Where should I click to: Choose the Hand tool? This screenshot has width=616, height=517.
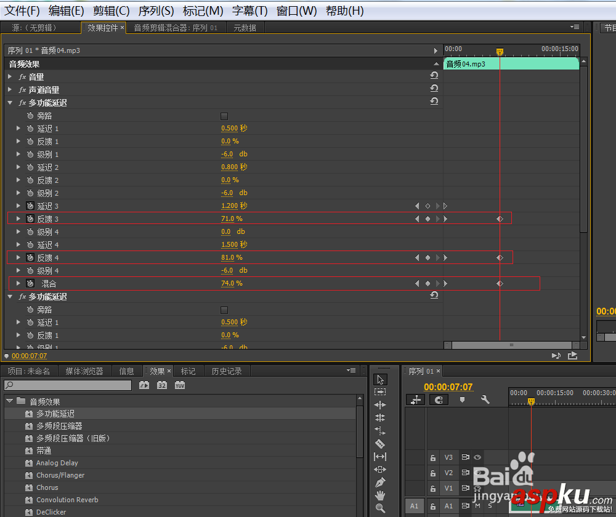click(380, 495)
